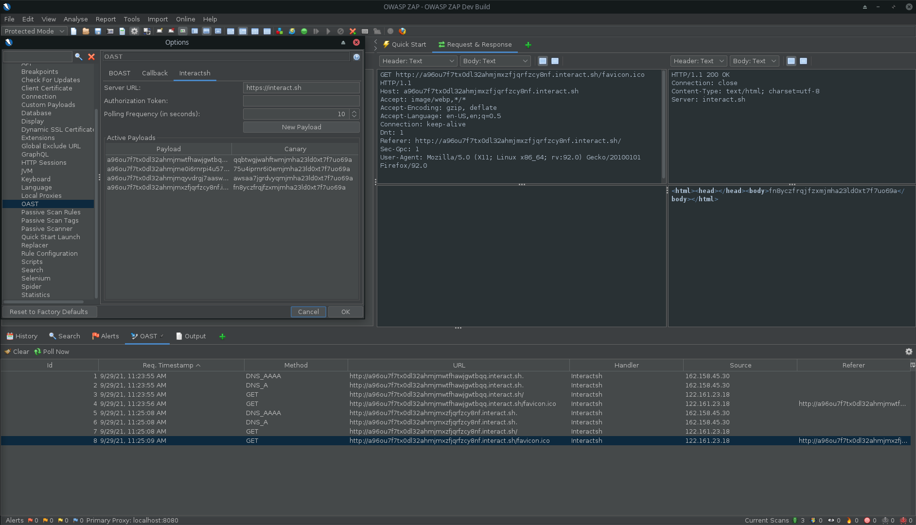Click the Authorization Token input field
This screenshot has width=916, height=525.
click(301, 101)
